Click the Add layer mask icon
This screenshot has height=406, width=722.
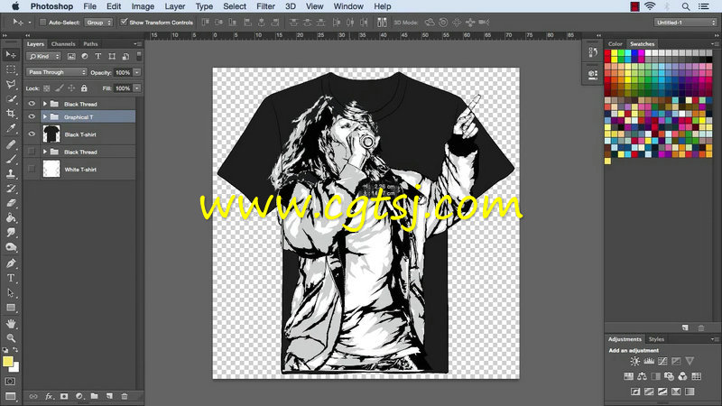coord(64,396)
